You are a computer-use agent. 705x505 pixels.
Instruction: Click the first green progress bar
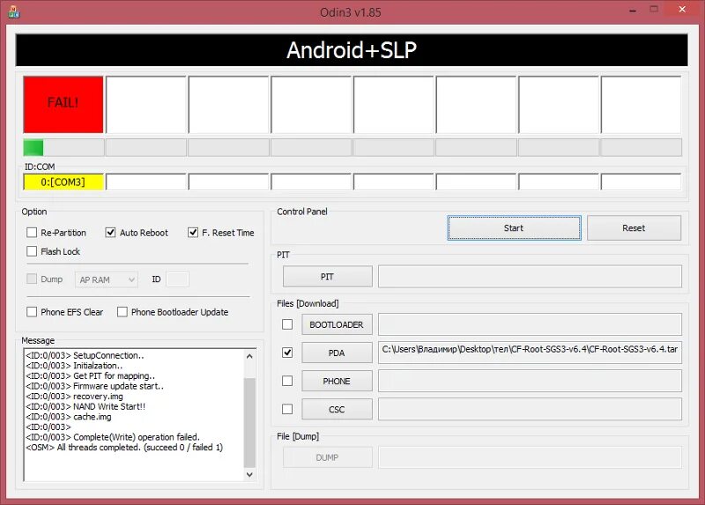click(x=63, y=147)
